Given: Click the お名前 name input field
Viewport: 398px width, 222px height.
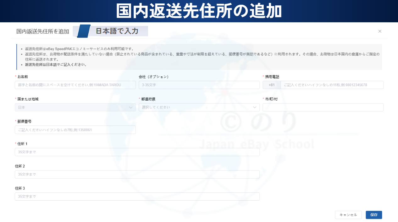Looking at the screenshot, I should click(x=75, y=85).
